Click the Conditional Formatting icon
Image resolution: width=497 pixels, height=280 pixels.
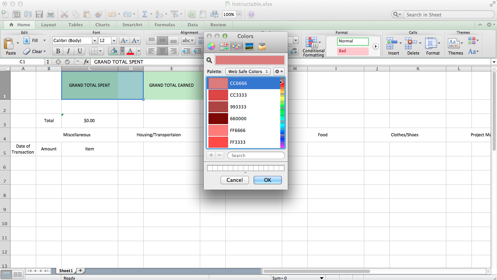tap(312, 42)
